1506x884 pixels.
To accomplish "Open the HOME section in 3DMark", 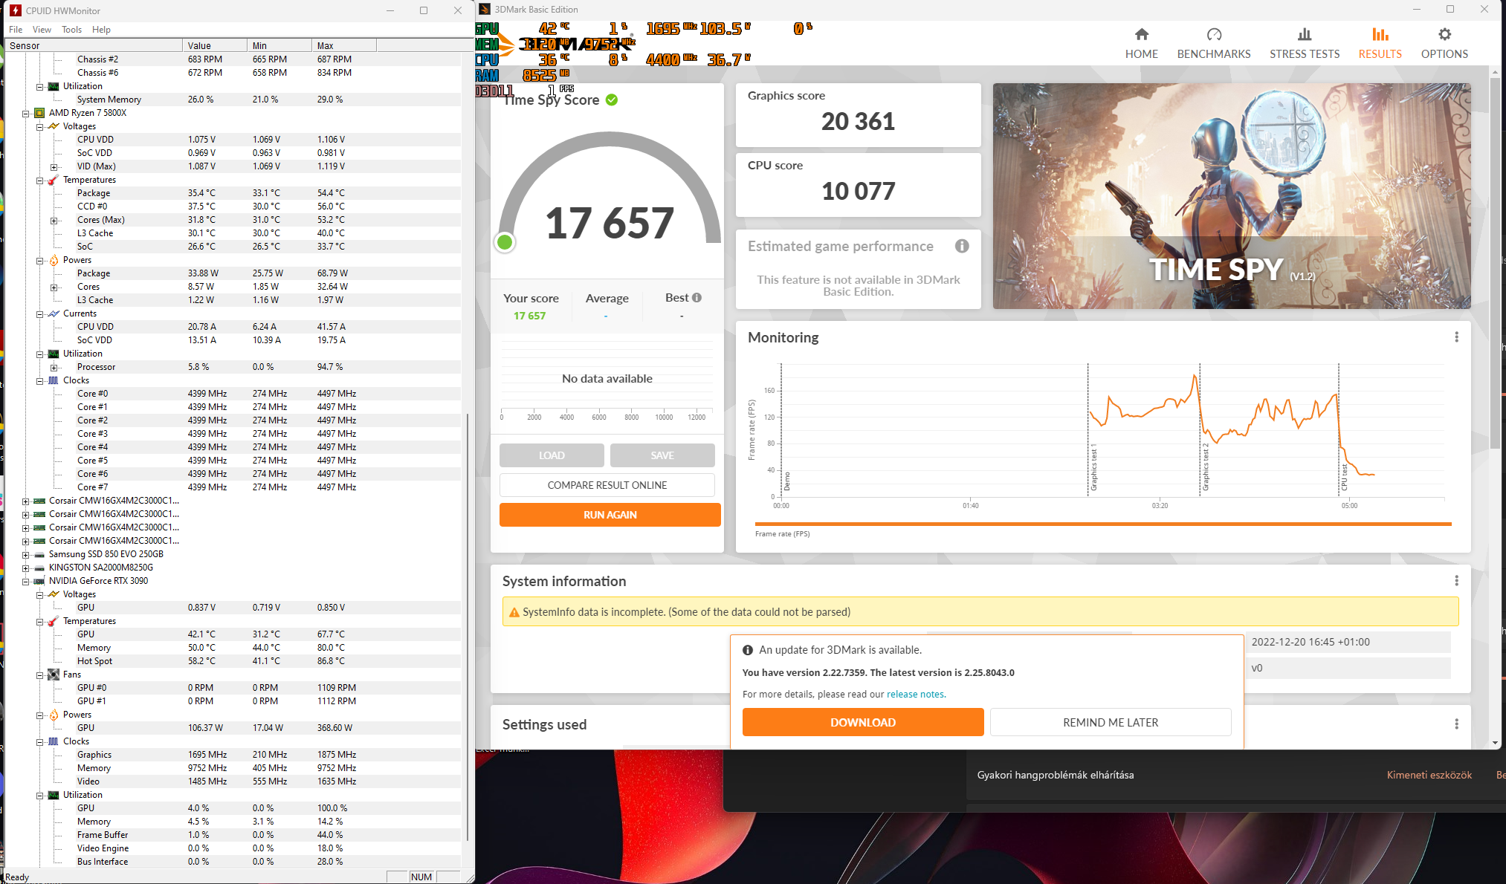I will pyautogui.click(x=1141, y=43).
